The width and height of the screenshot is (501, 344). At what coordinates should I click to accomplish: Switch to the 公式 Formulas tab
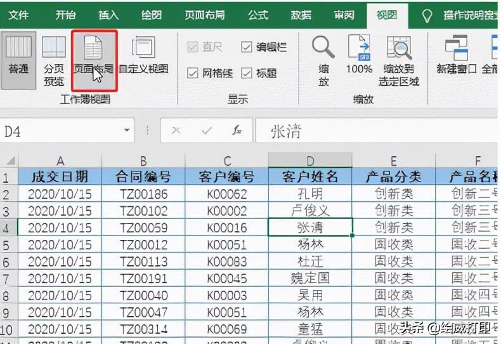(x=258, y=15)
